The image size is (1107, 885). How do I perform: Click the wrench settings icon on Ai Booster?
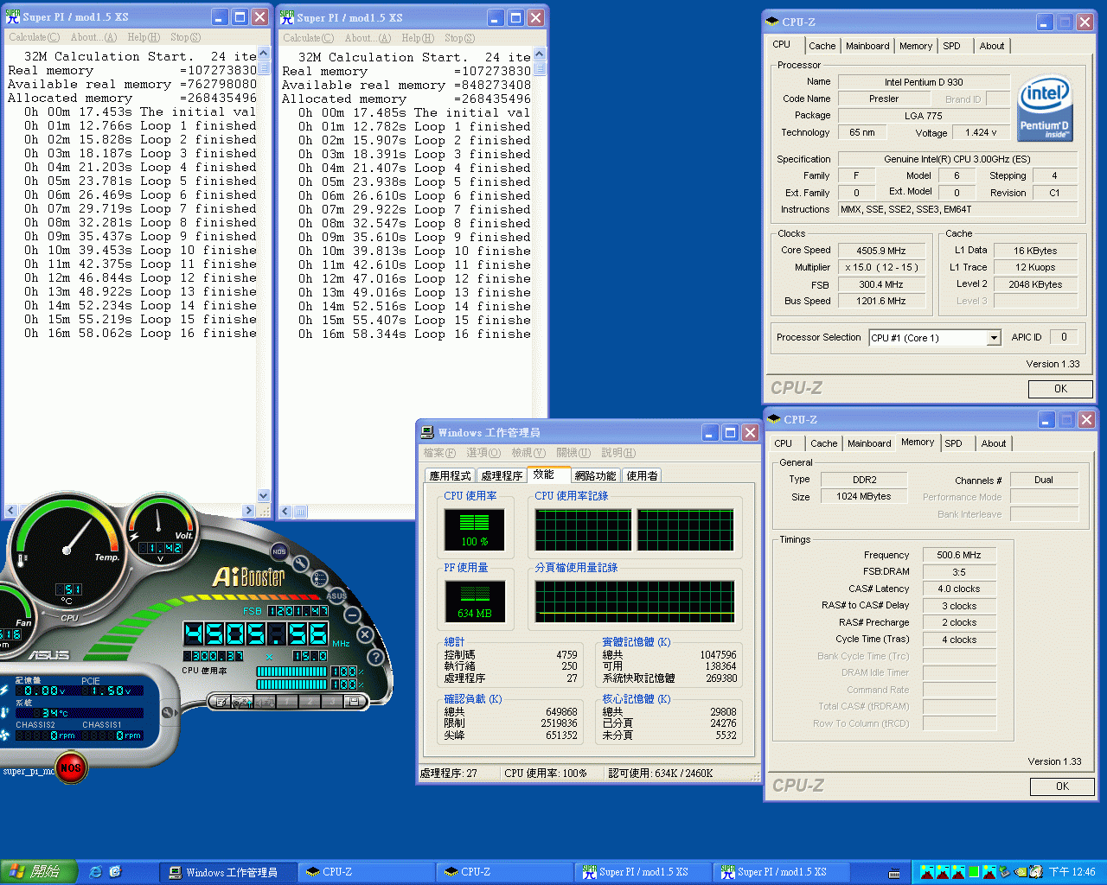tap(300, 563)
